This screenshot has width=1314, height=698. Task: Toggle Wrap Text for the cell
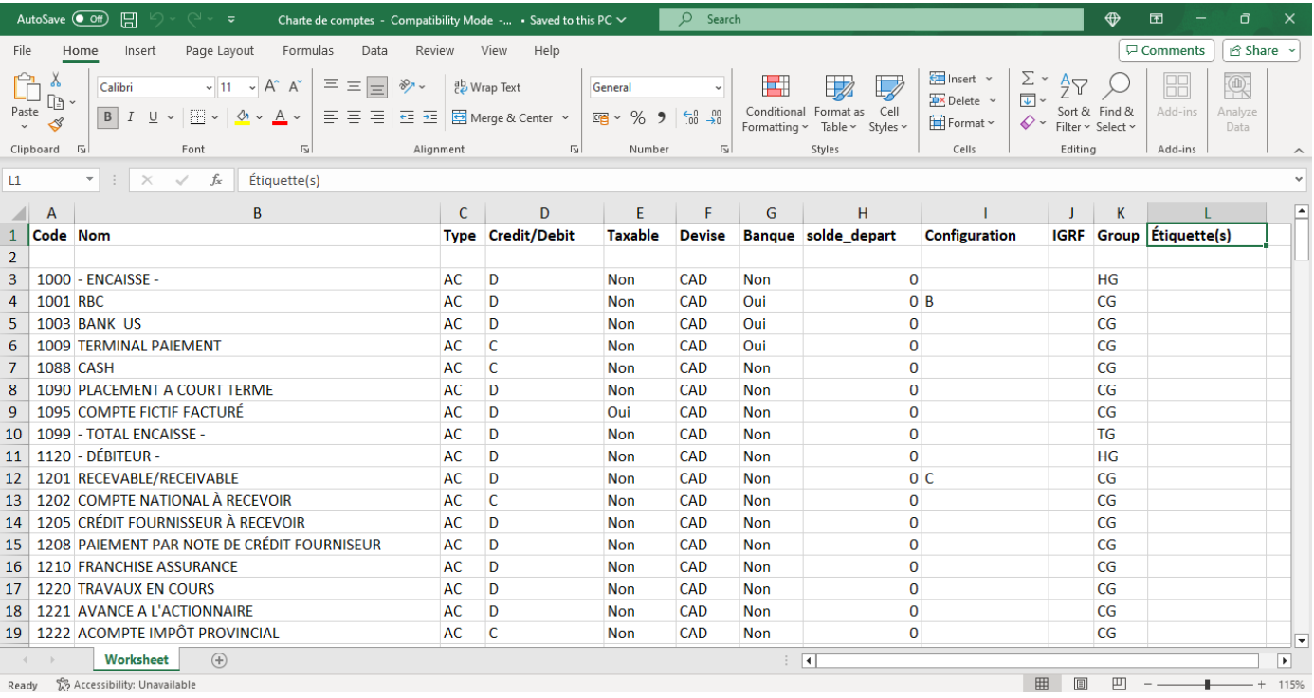click(487, 87)
